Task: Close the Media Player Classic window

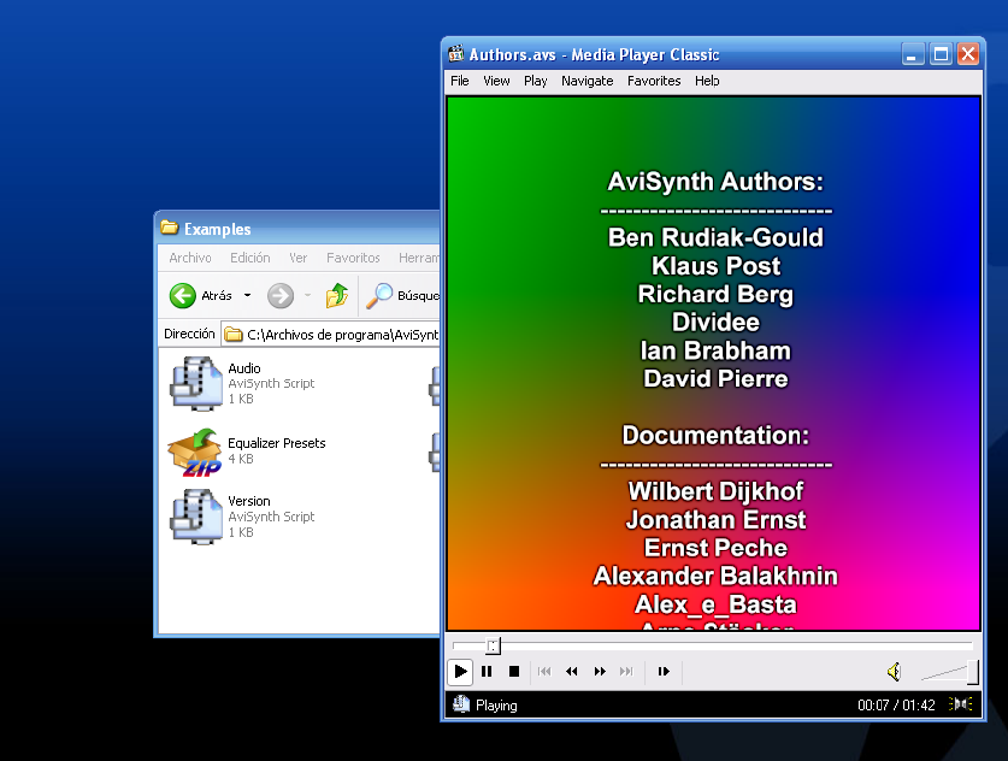Action: (968, 54)
